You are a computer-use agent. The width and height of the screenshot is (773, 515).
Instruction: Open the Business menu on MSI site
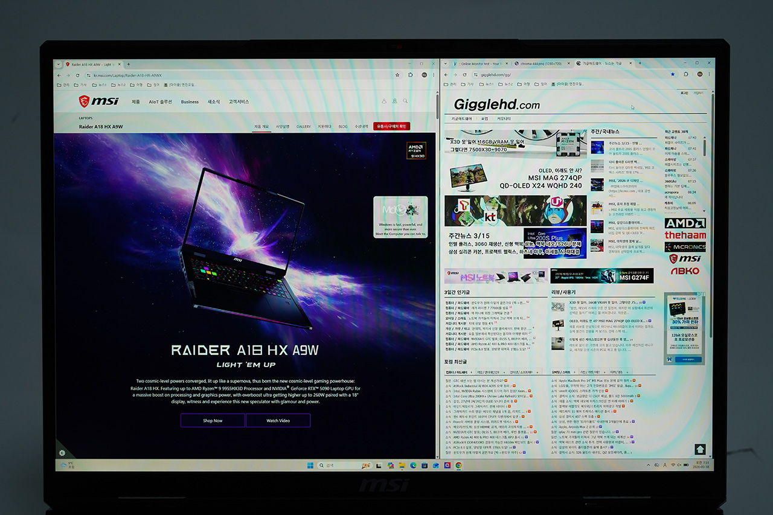pyautogui.click(x=190, y=101)
